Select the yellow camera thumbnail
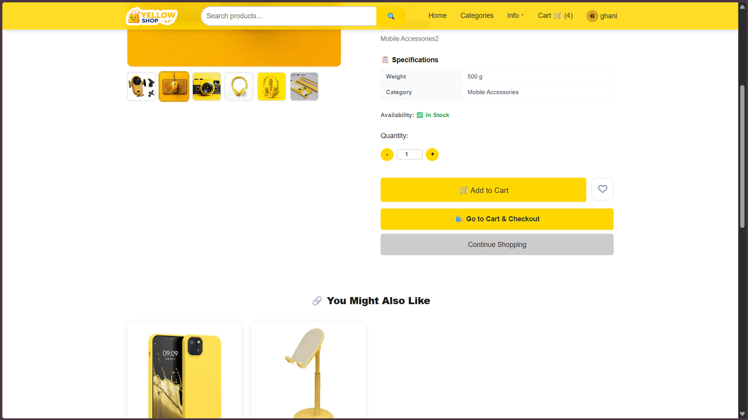Viewport: 748px width, 420px height. click(x=207, y=87)
